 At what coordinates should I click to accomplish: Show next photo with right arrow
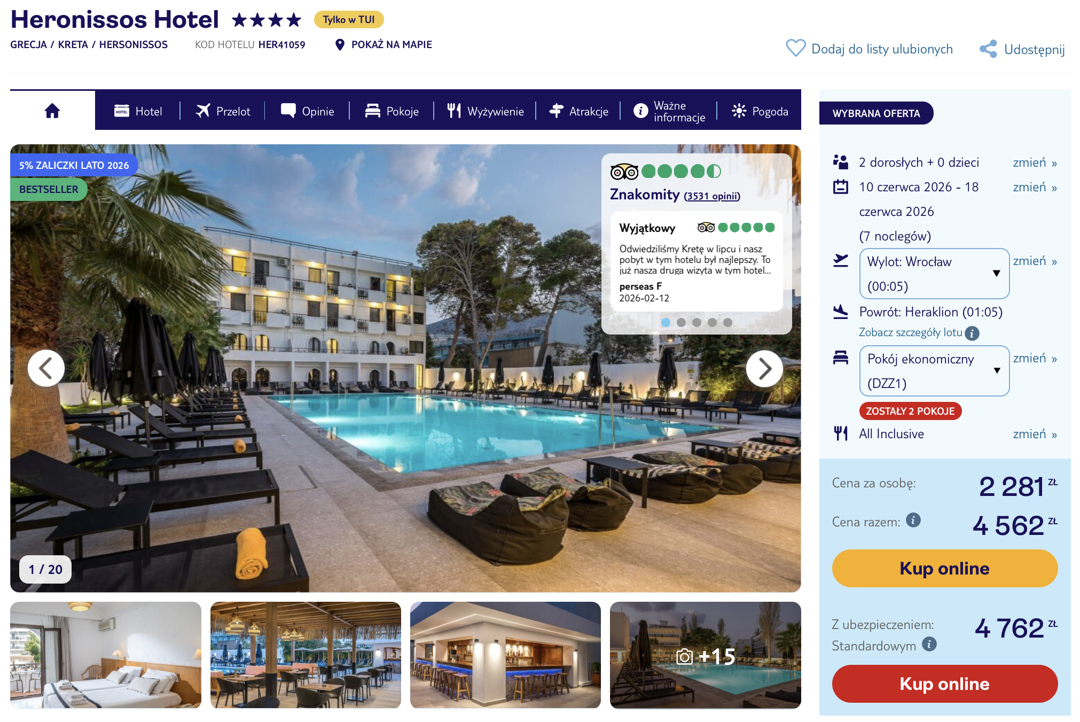pyautogui.click(x=764, y=368)
